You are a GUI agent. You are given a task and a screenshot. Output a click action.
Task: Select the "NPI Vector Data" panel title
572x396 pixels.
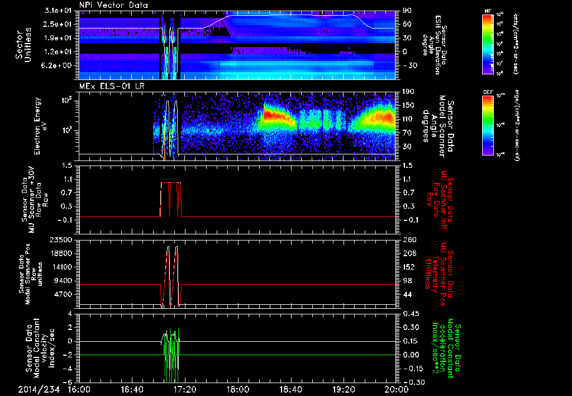click(x=113, y=5)
